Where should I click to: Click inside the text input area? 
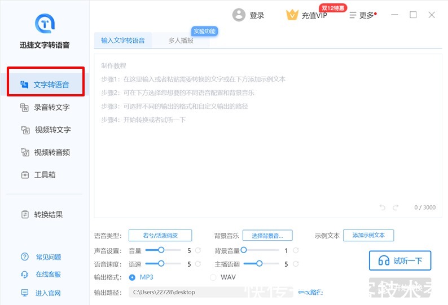pos(268,136)
